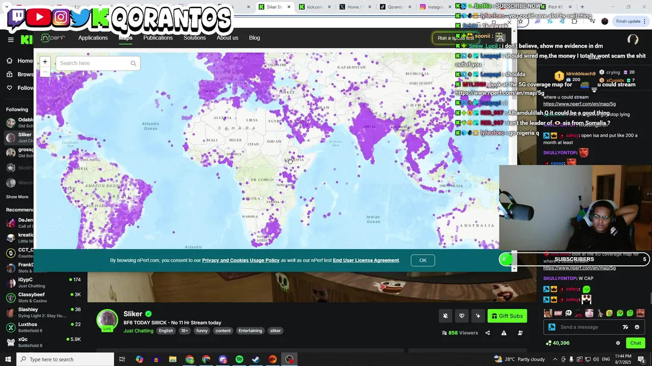This screenshot has height=366, width=652.
Task: Click the map search magnifier icon
Action: click(x=133, y=64)
